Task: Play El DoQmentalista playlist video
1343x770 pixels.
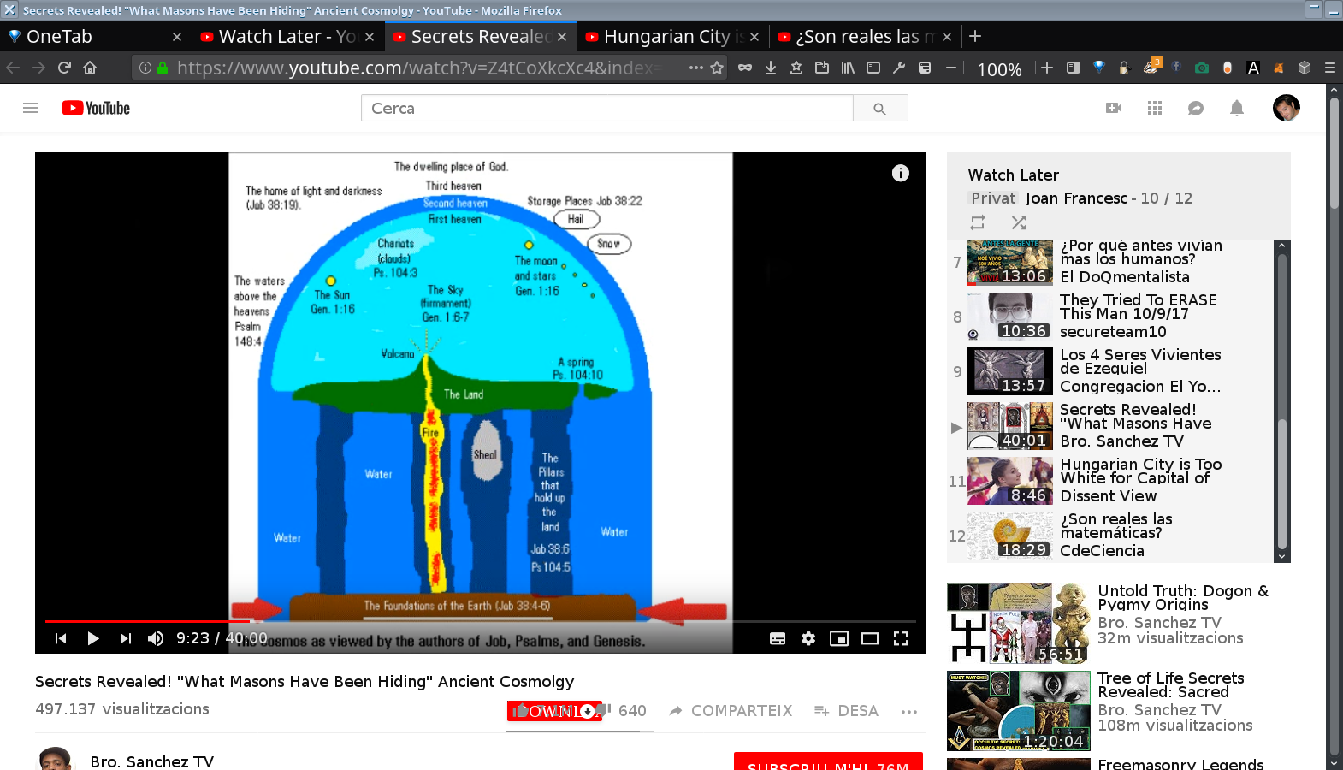Action: point(1112,262)
